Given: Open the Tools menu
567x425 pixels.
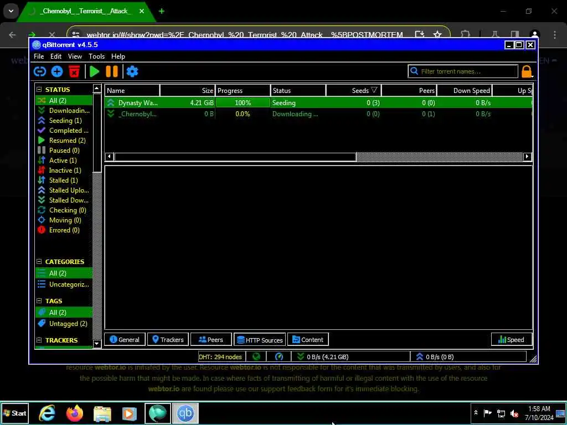Looking at the screenshot, I should [96, 56].
